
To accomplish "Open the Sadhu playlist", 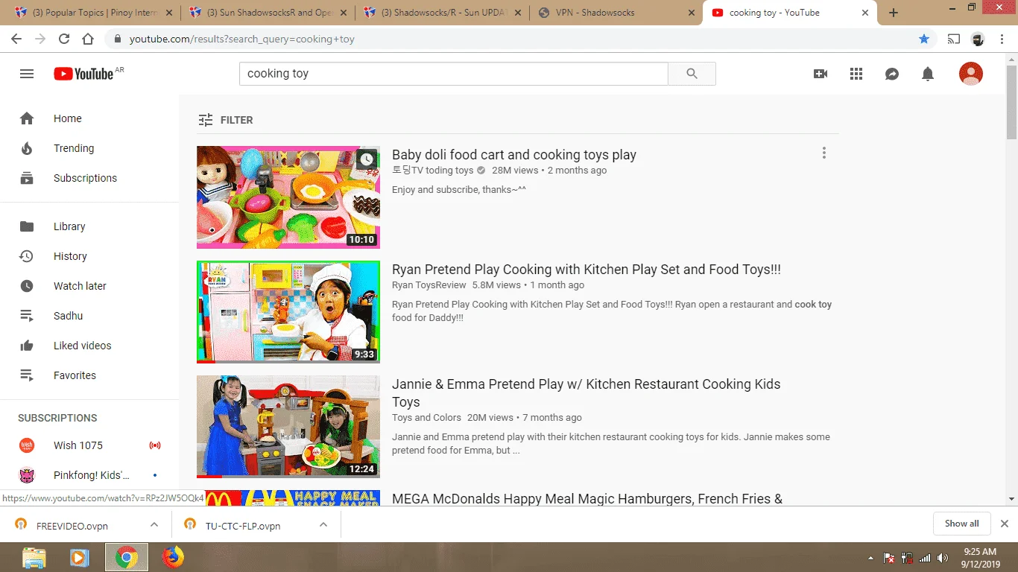I will tap(89, 316).
